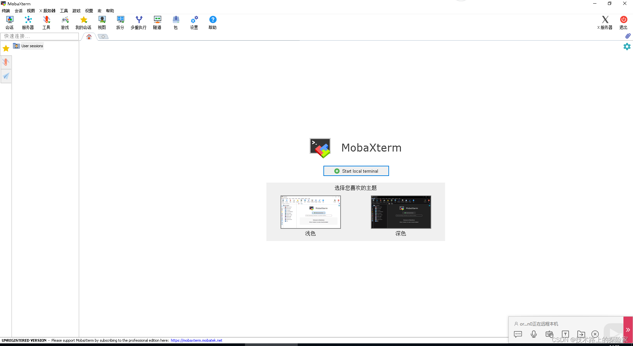Click Start local terminal button
This screenshot has width=633, height=346.
click(x=356, y=171)
